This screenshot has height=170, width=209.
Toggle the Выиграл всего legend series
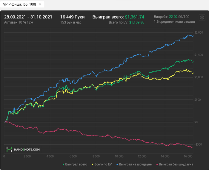(75, 164)
